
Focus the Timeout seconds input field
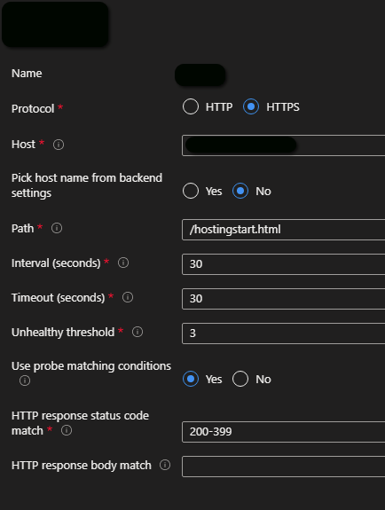[284, 299]
